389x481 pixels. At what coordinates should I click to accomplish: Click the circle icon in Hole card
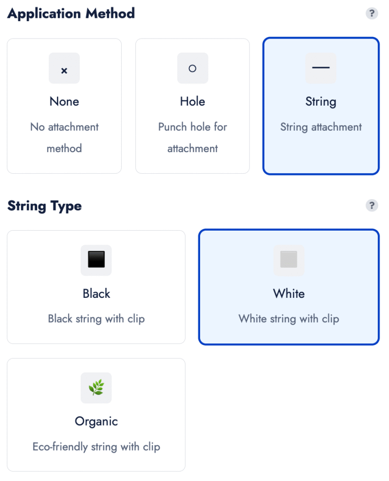(192, 68)
